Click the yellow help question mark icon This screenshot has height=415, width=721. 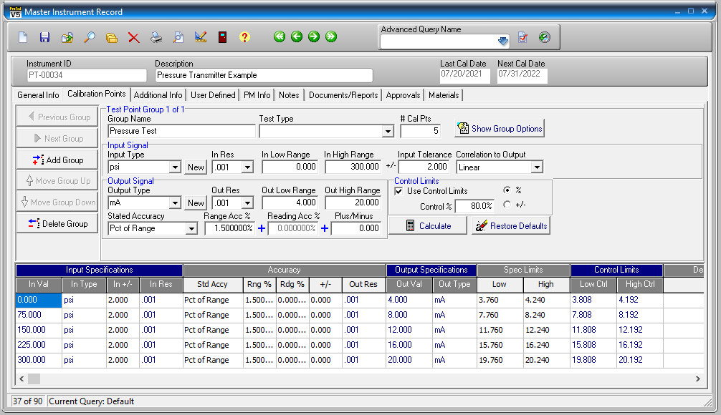[244, 37]
